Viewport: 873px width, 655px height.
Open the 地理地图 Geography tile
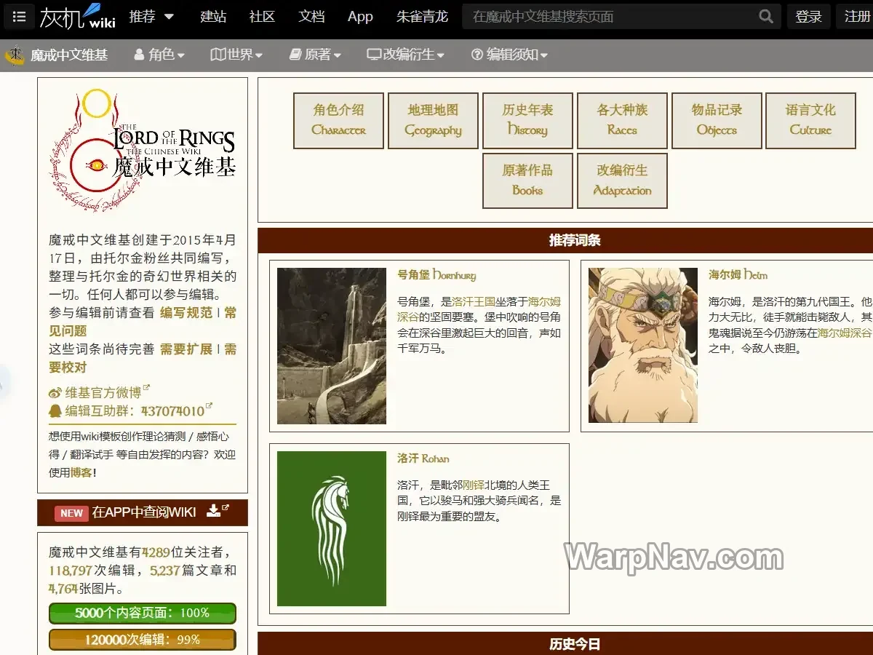[x=433, y=120]
